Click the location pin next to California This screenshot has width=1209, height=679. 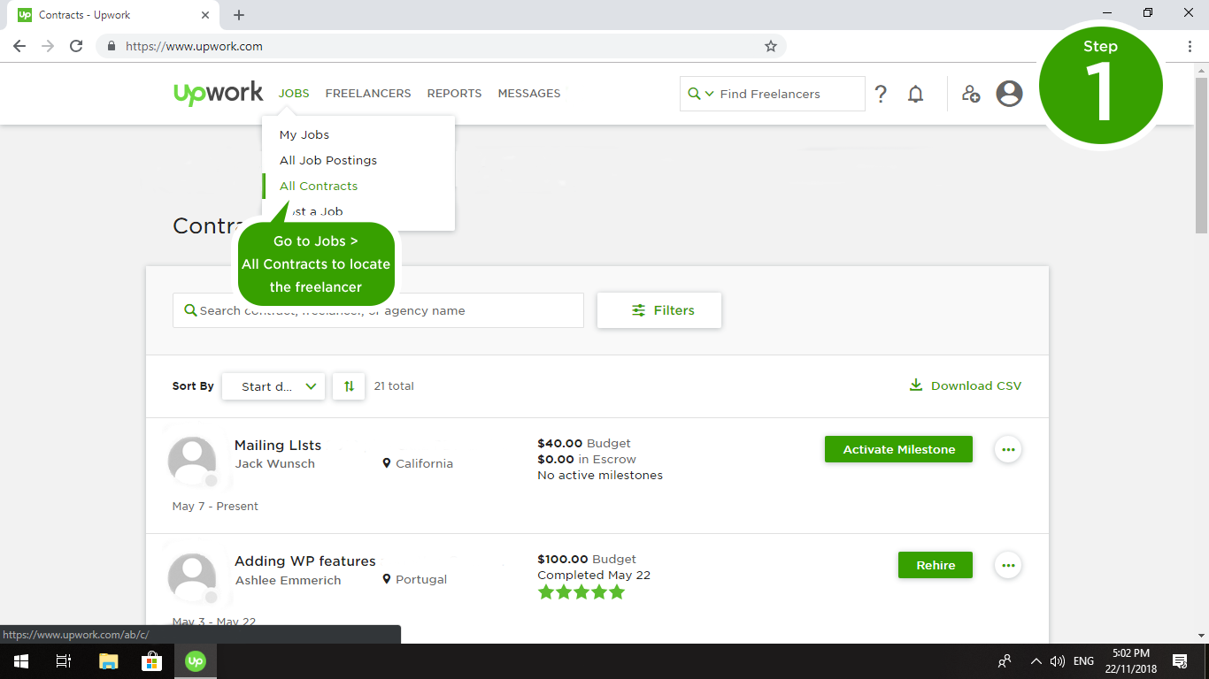[x=387, y=462]
